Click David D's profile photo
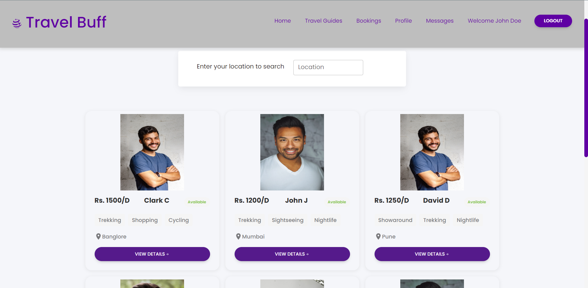This screenshot has width=588, height=288. click(432, 152)
